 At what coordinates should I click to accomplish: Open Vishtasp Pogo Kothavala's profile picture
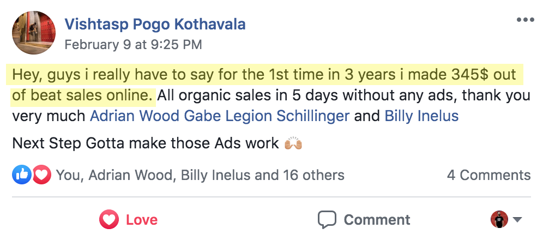click(34, 33)
